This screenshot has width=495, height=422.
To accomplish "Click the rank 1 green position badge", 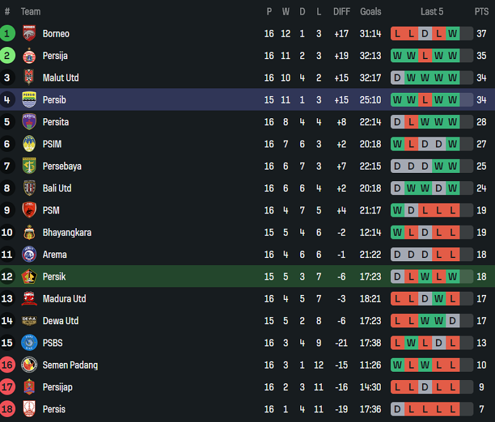I will tap(8, 34).
